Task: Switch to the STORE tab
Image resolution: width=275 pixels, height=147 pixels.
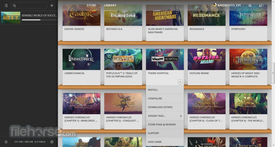Action: [91, 6]
